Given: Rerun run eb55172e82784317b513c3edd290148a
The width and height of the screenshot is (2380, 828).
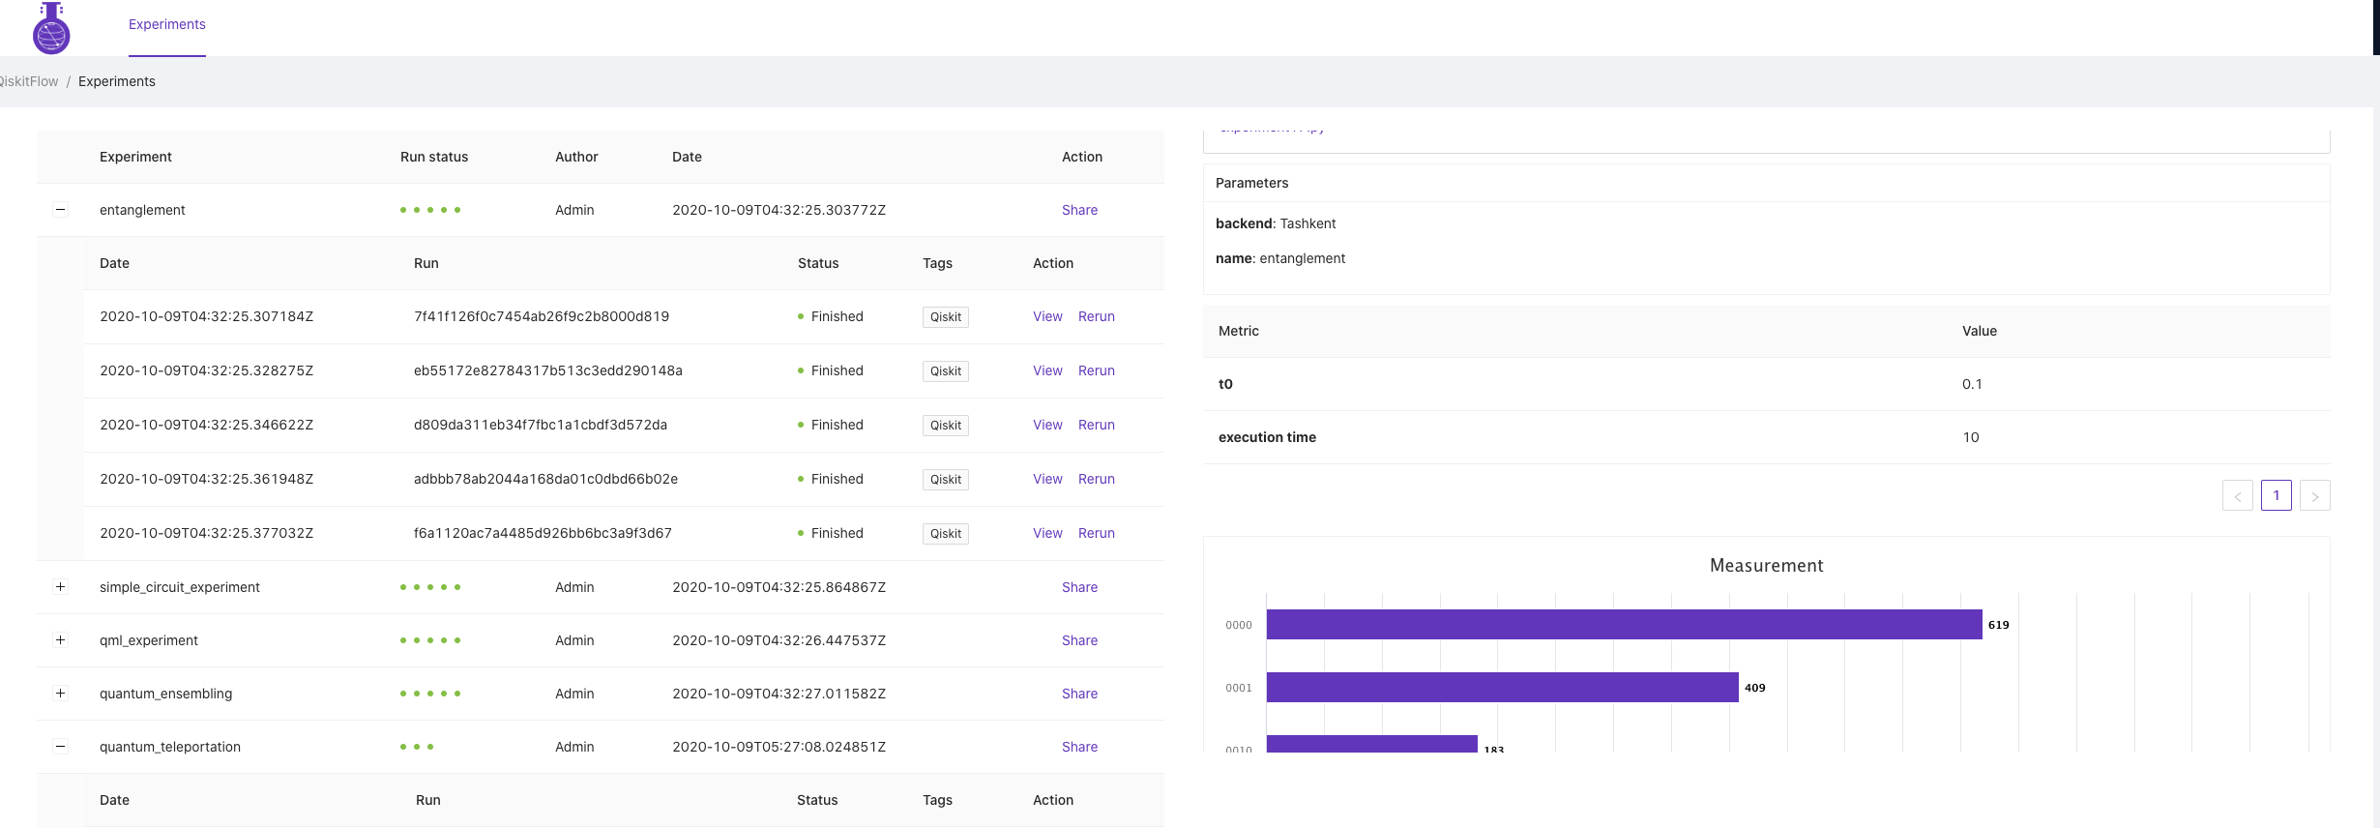Looking at the screenshot, I should 1097,370.
